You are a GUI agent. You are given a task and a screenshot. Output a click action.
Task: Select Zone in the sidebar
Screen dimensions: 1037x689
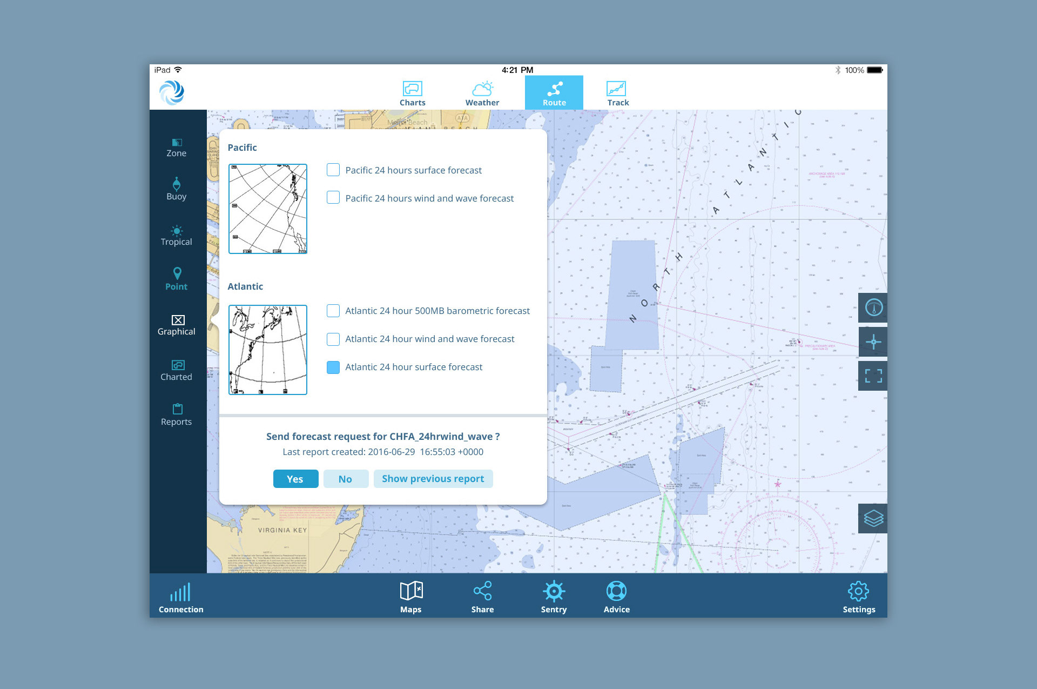pos(177,148)
